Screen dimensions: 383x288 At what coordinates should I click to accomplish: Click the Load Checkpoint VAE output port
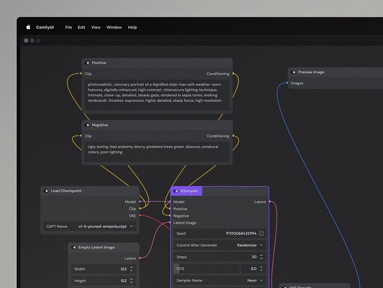coord(140,216)
